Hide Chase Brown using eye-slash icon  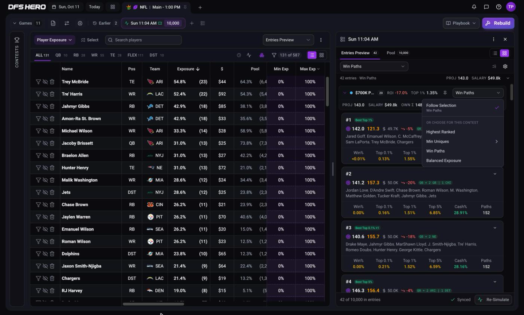pyautogui.click(x=45, y=205)
